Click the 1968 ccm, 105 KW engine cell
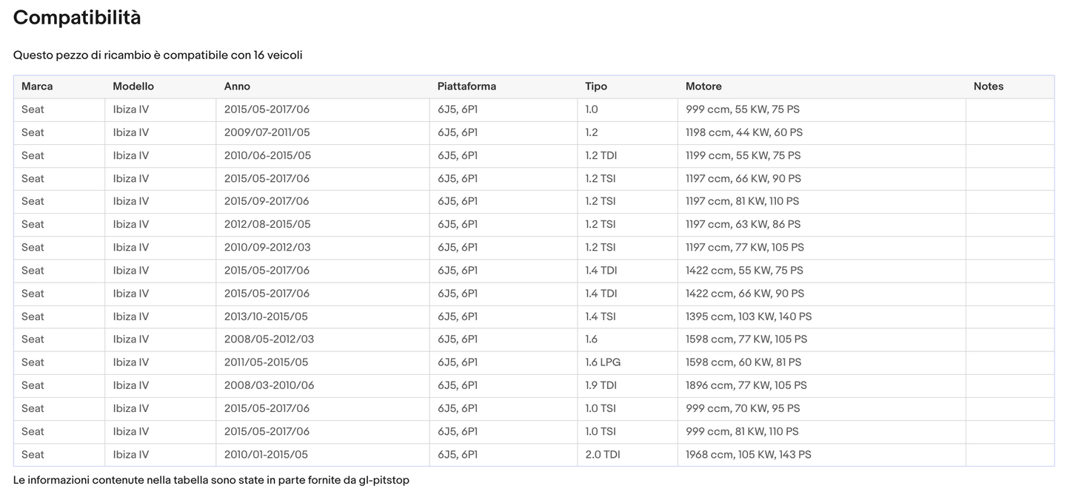 (748, 454)
